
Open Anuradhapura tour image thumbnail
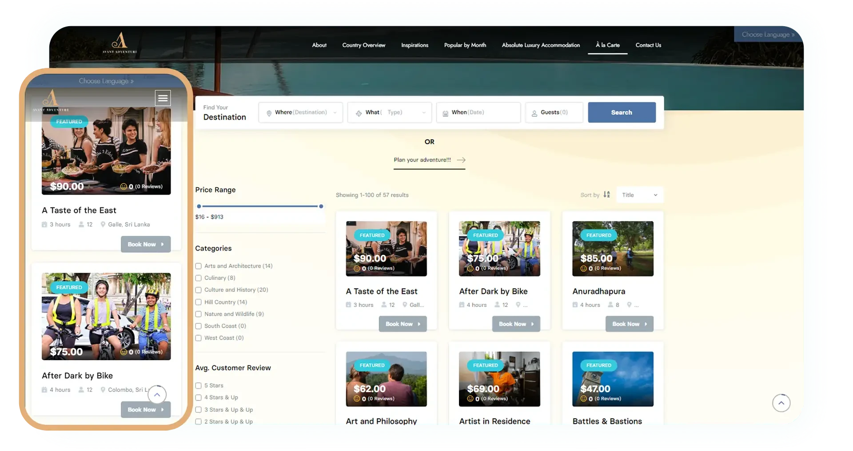pyautogui.click(x=613, y=249)
